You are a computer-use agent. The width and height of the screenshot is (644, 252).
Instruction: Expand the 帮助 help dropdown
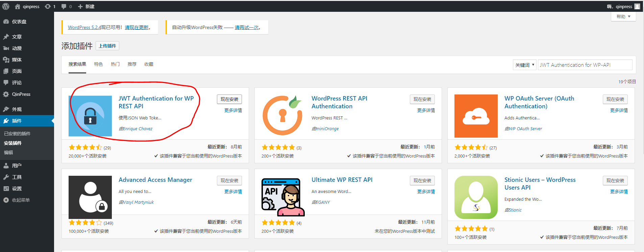pyautogui.click(x=623, y=17)
